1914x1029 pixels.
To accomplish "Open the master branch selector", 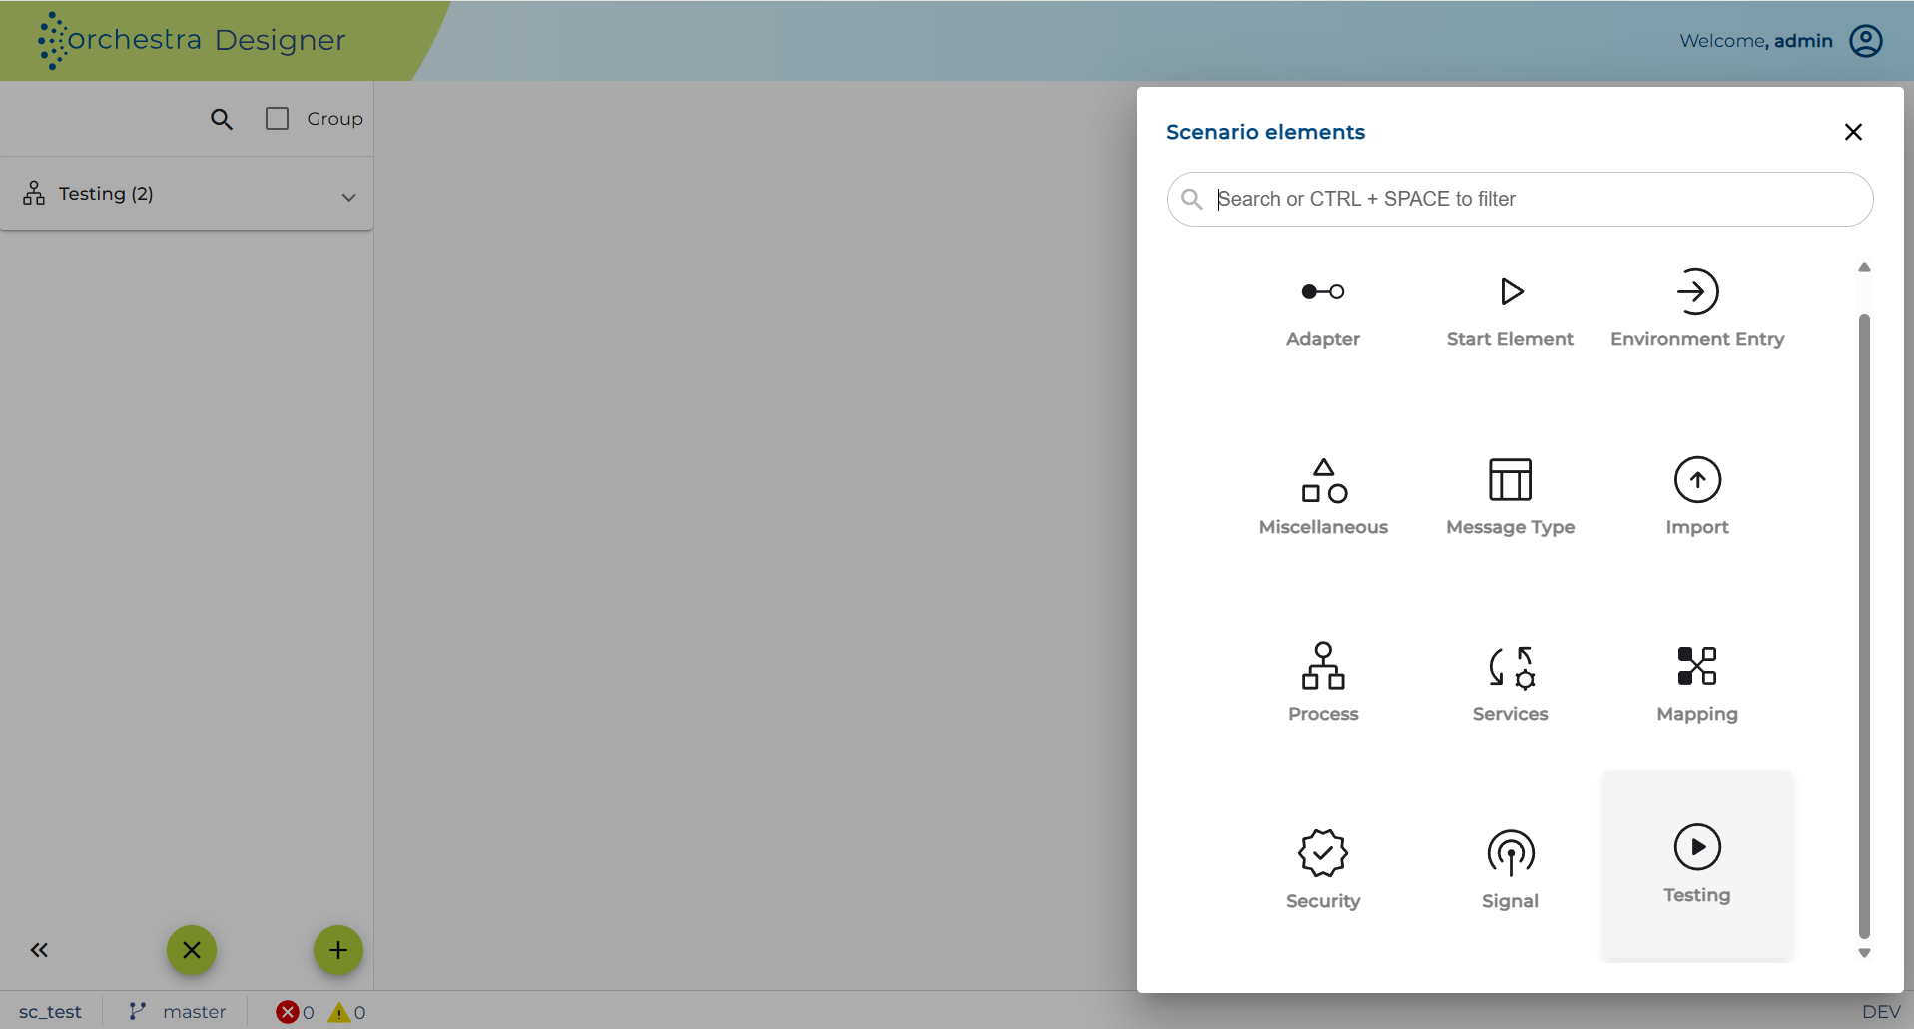I will coord(178,1012).
